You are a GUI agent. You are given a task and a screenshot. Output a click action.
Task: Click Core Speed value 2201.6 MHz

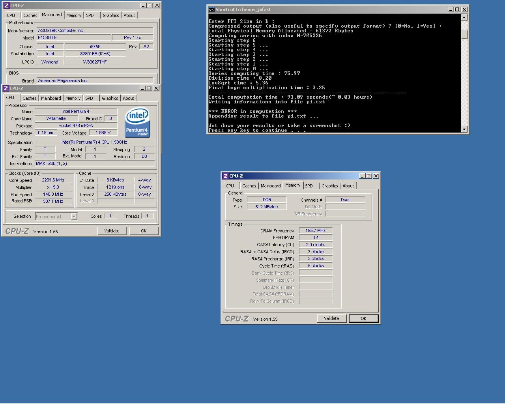pos(53,180)
